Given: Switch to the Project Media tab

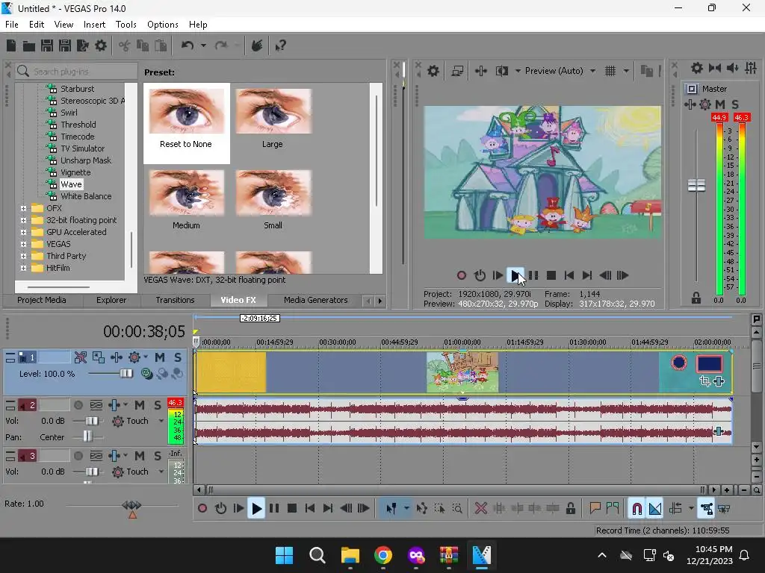Looking at the screenshot, I should 42,300.
